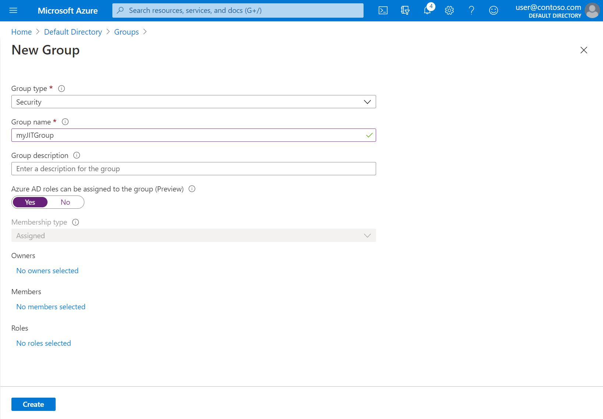Show the Membership type info tooltip
The width and height of the screenshot is (603, 419).
pyautogui.click(x=76, y=222)
